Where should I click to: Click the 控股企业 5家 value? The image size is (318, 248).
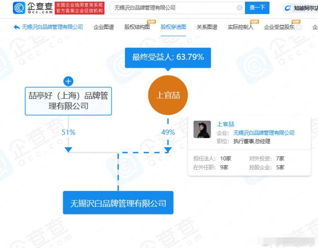click(x=280, y=167)
